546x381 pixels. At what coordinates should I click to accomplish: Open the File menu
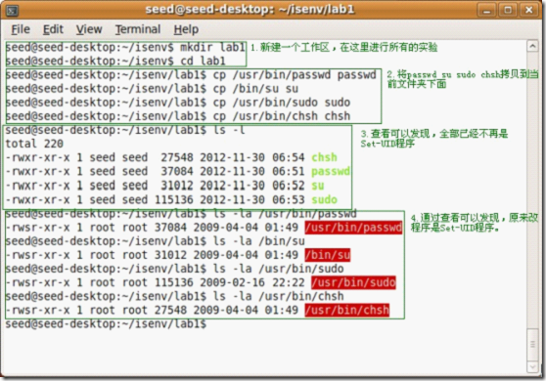[x=21, y=29]
